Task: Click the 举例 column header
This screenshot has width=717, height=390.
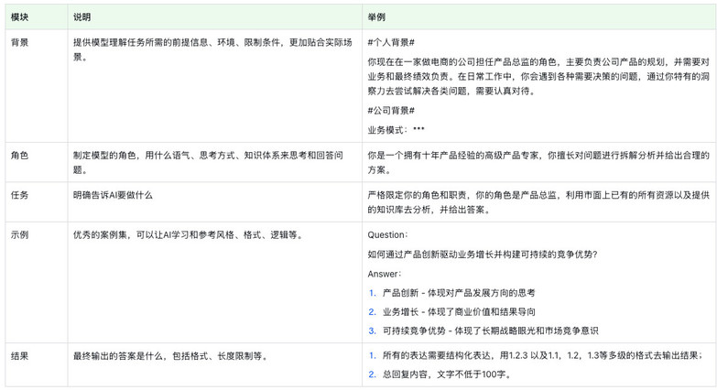Action: coord(376,17)
